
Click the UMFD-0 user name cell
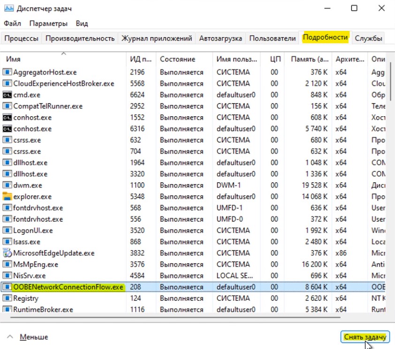(x=229, y=219)
